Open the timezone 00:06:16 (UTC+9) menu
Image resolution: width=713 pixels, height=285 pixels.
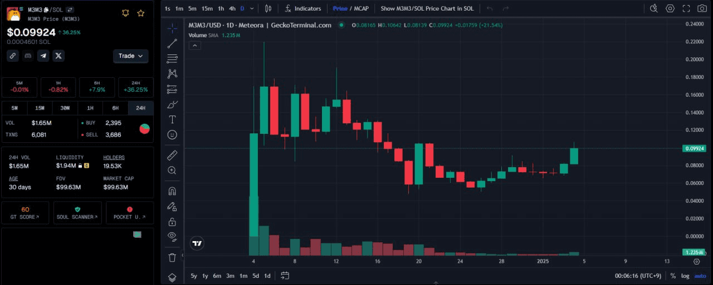pos(639,276)
